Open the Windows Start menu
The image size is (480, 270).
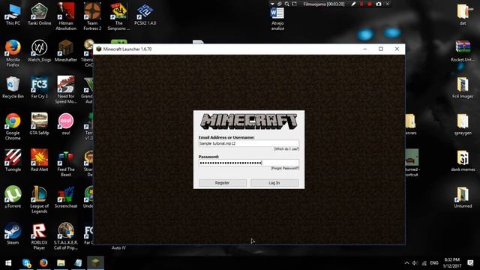[8, 263]
